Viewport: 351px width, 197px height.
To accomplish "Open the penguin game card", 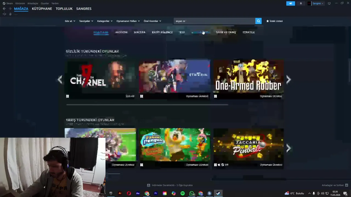I will (174, 148).
